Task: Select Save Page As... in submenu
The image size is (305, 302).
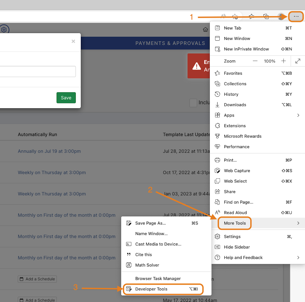Action: point(166,223)
